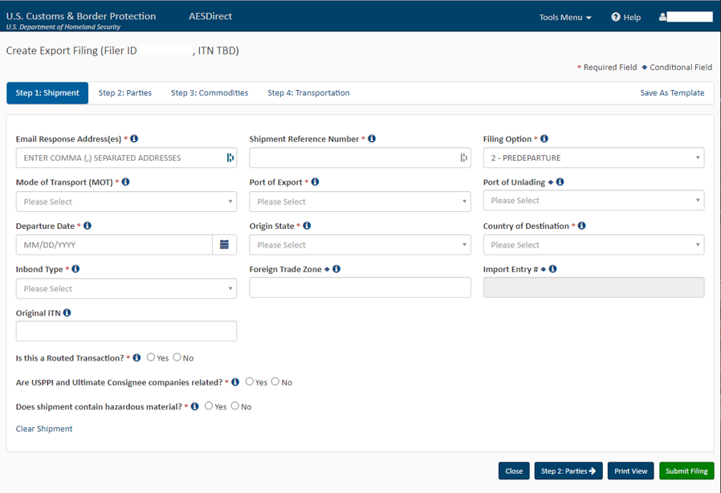Open the Departure Date calendar picker
Screen dimensions: 721x493
click(226, 244)
